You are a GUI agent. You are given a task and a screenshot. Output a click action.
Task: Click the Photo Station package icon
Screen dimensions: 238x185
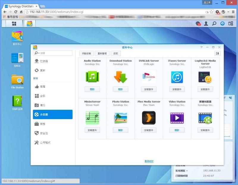point(120,118)
